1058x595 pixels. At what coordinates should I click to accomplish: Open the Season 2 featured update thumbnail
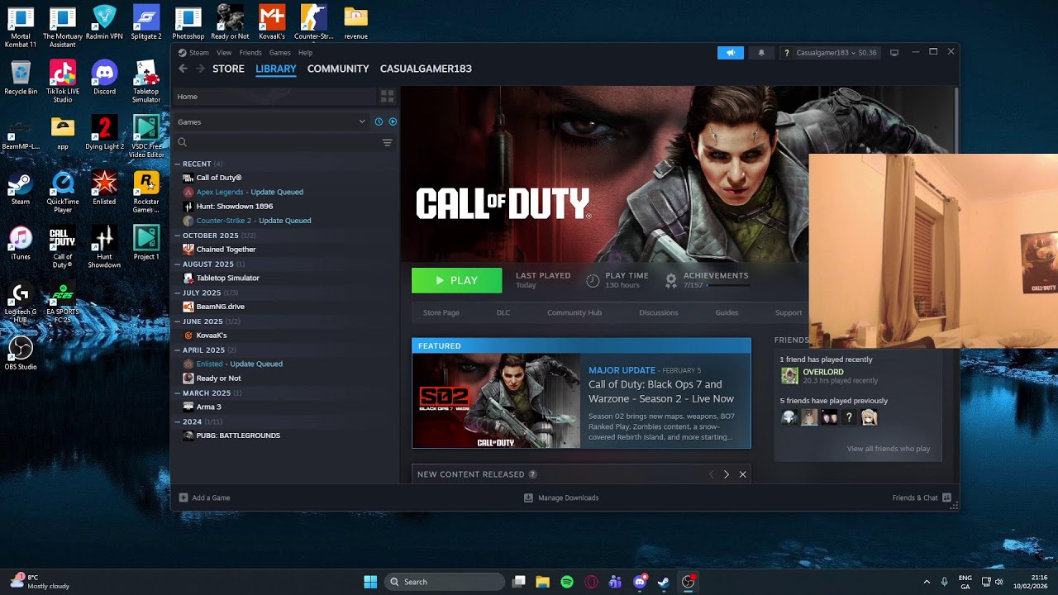(x=496, y=401)
